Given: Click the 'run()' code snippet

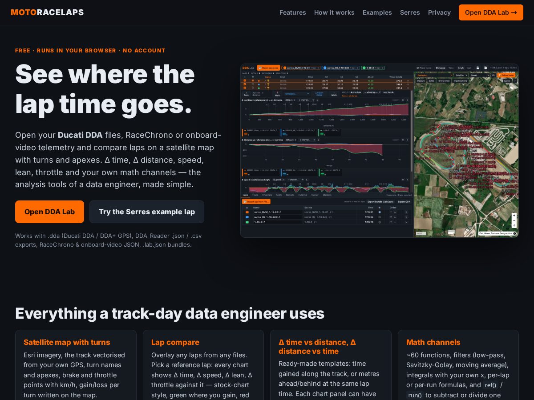Looking at the screenshot, I should click(x=415, y=395).
